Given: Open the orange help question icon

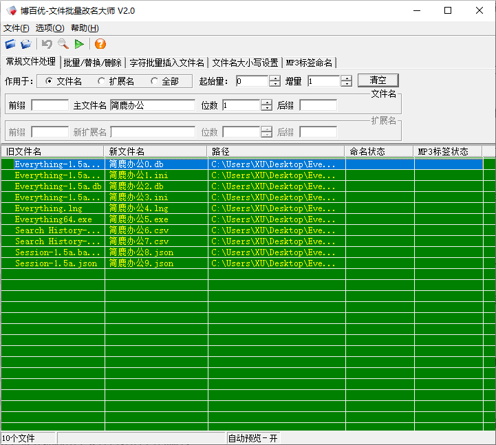Looking at the screenshot, I should [x=100, y=44].
